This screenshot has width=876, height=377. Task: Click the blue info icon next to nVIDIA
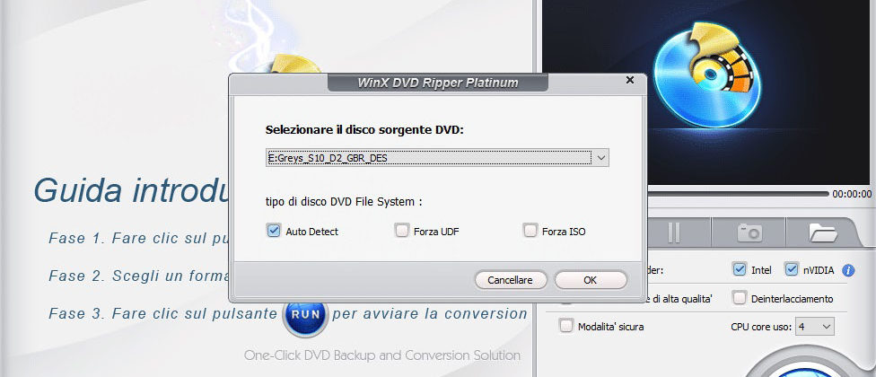(847, 270)
